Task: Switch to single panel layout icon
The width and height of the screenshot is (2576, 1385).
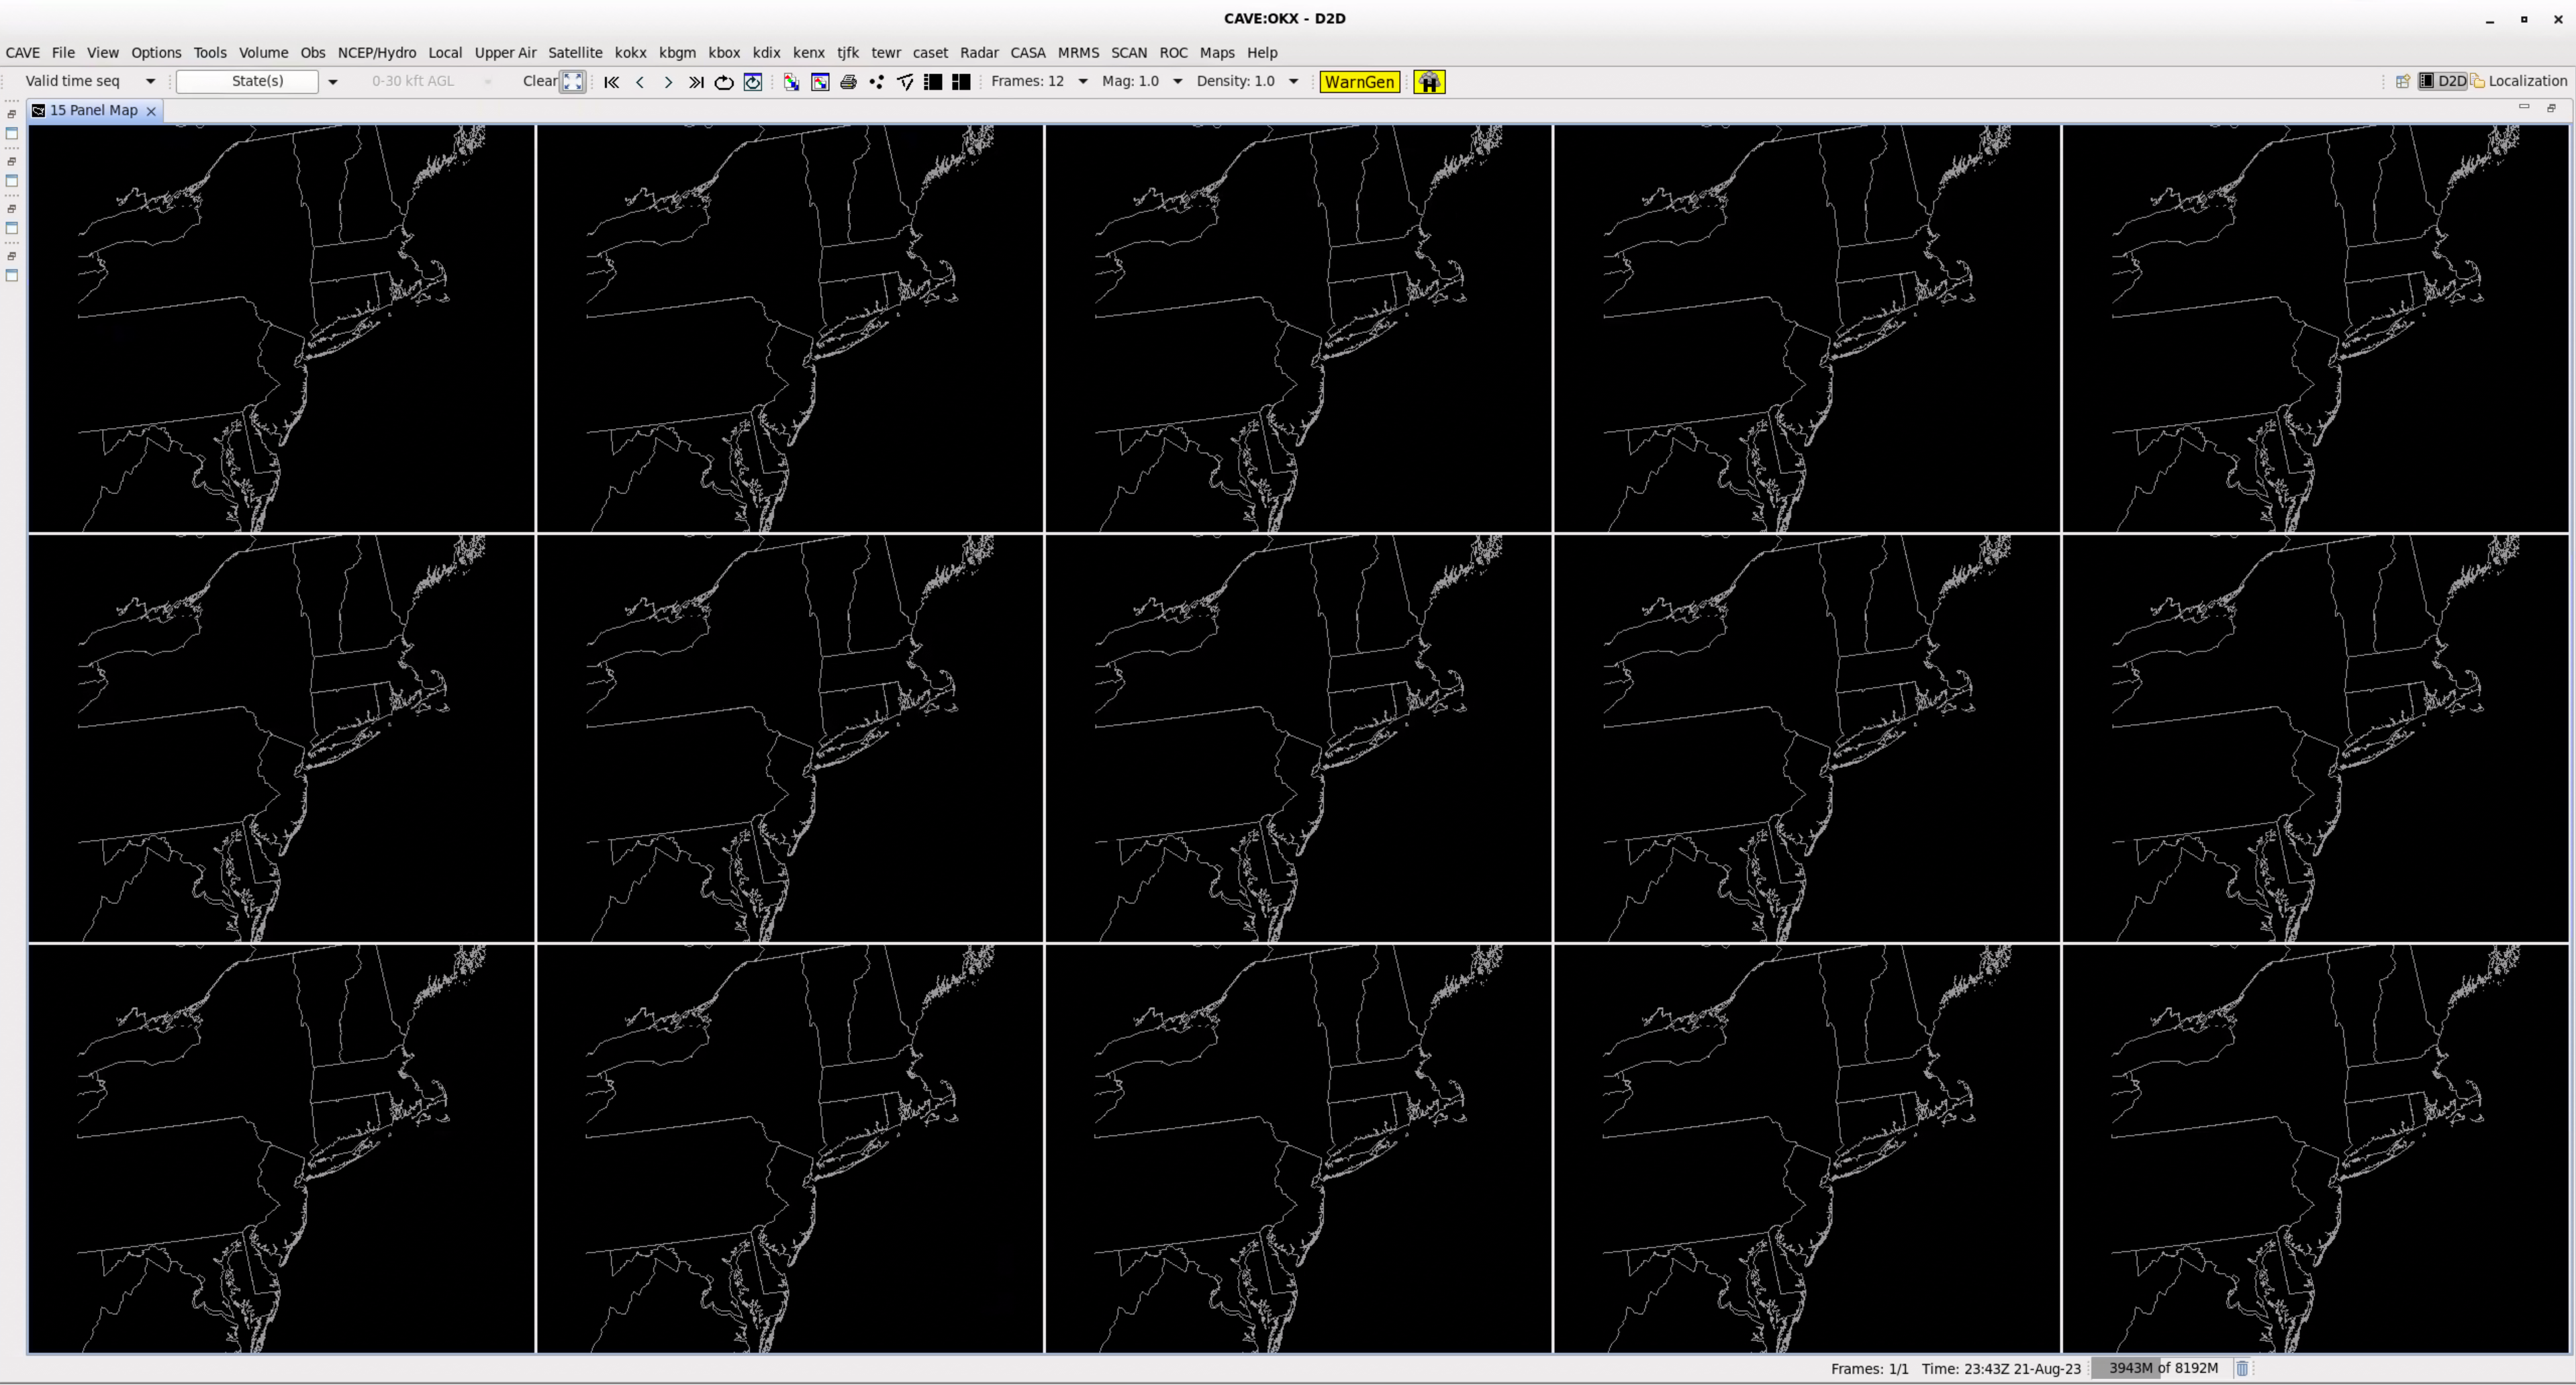Action: (933, 82)
